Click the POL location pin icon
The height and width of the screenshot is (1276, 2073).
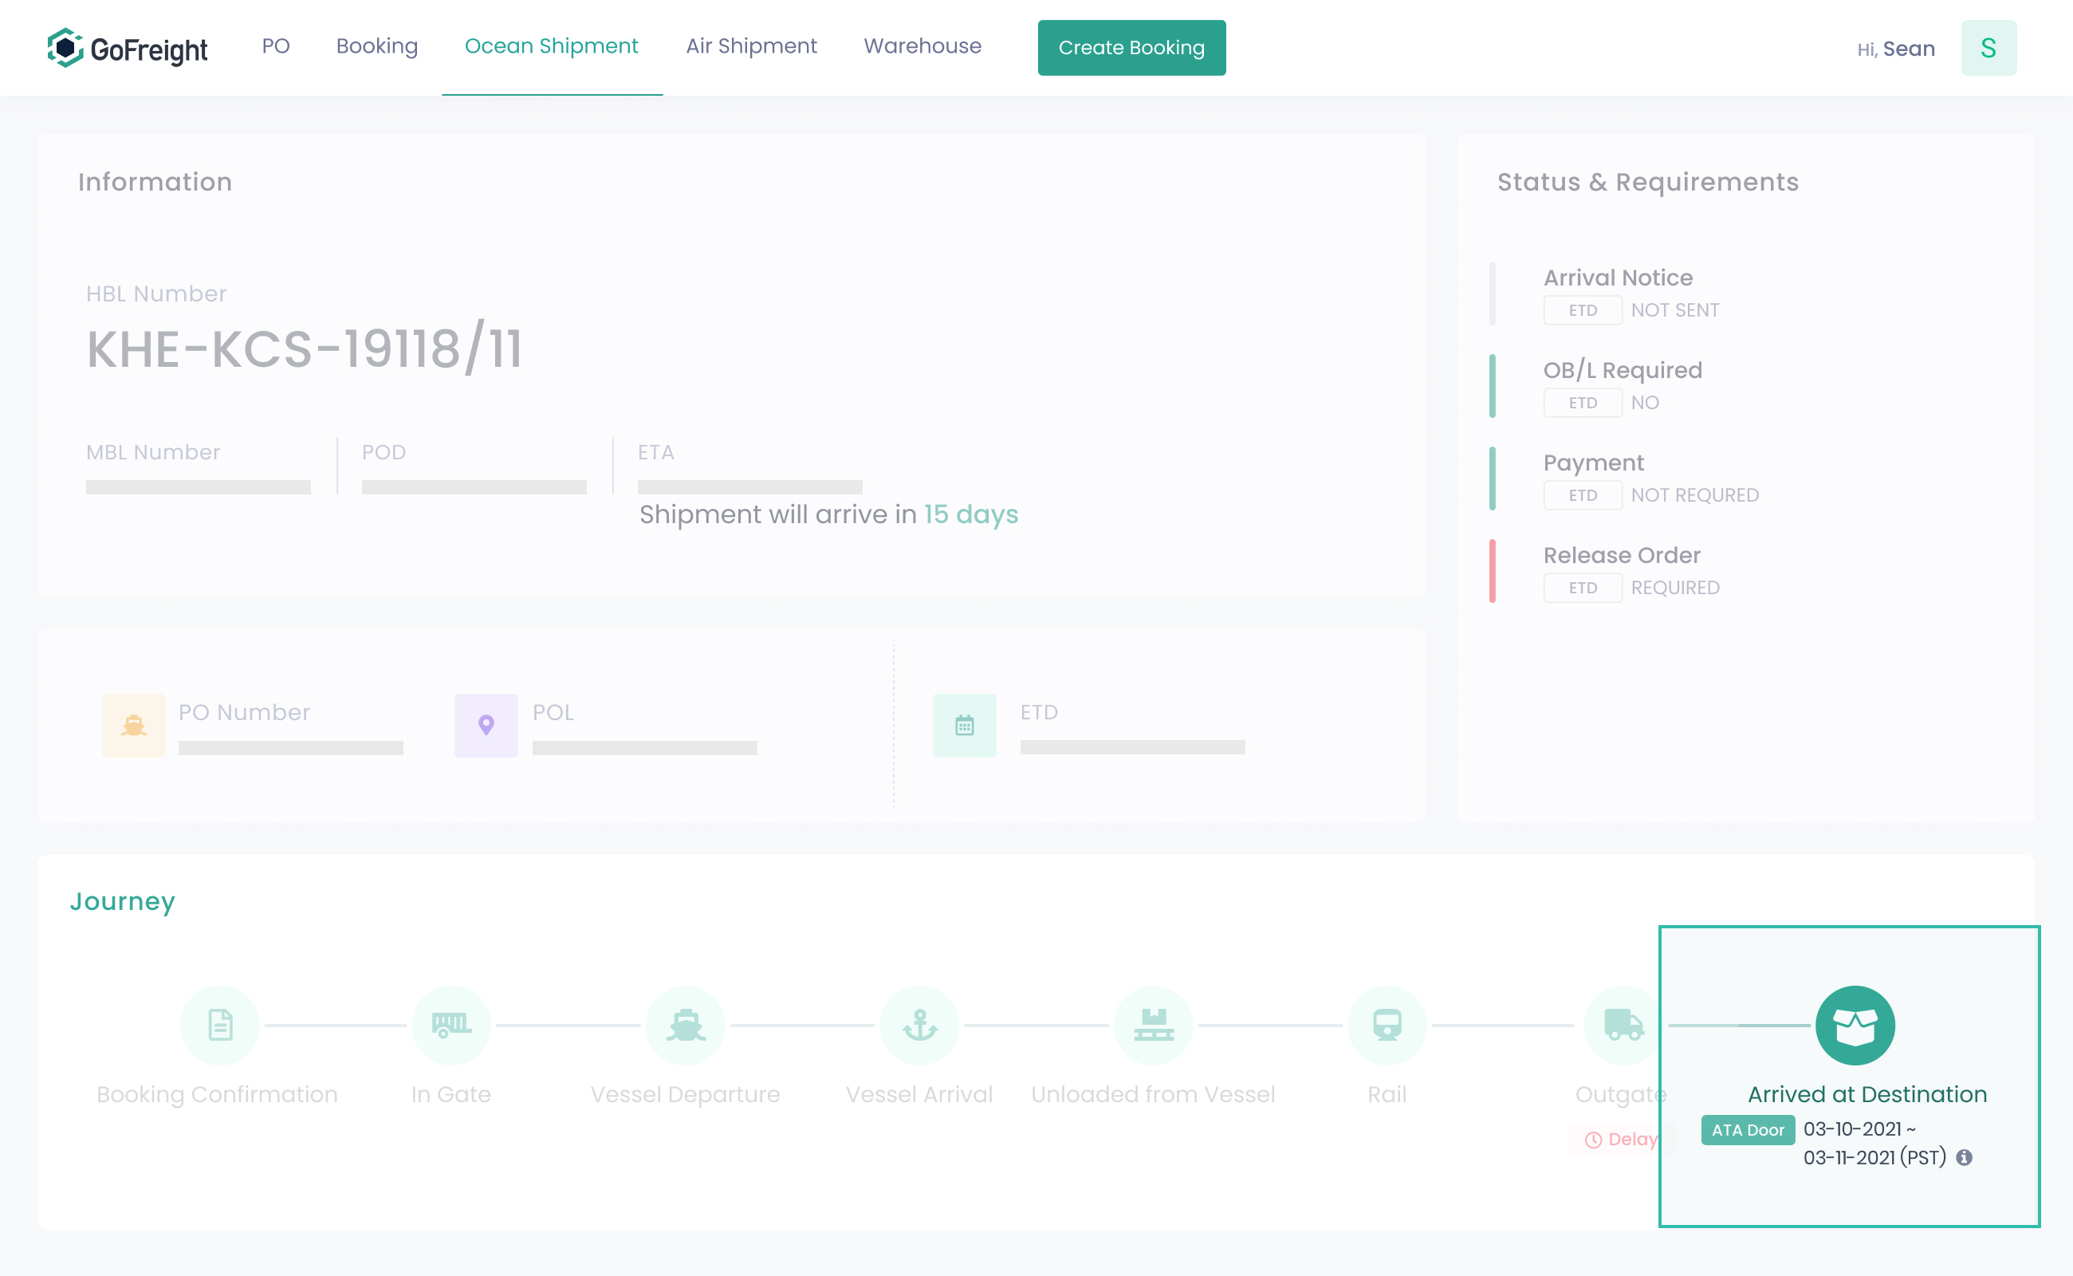(x=486, y=725)
